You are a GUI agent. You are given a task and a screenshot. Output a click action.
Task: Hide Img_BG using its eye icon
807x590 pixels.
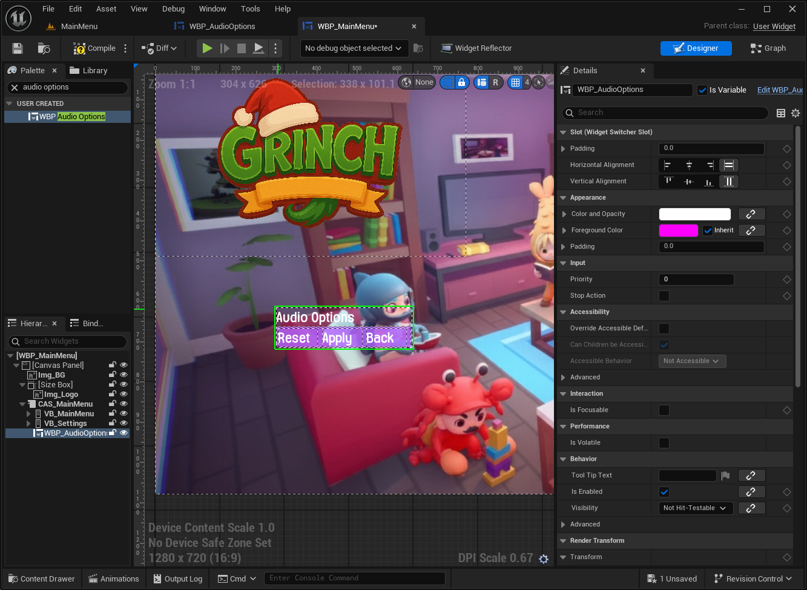click(x=124, y=375)
